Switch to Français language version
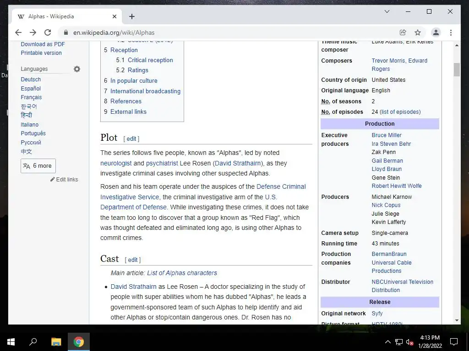This screenshot has height=351, width=469. point(31,97)
